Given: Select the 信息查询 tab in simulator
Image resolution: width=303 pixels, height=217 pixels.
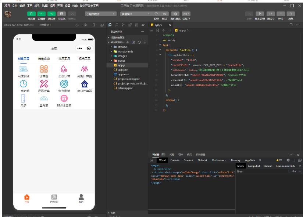Looking at the screenshot, I should tap(44, 58).
